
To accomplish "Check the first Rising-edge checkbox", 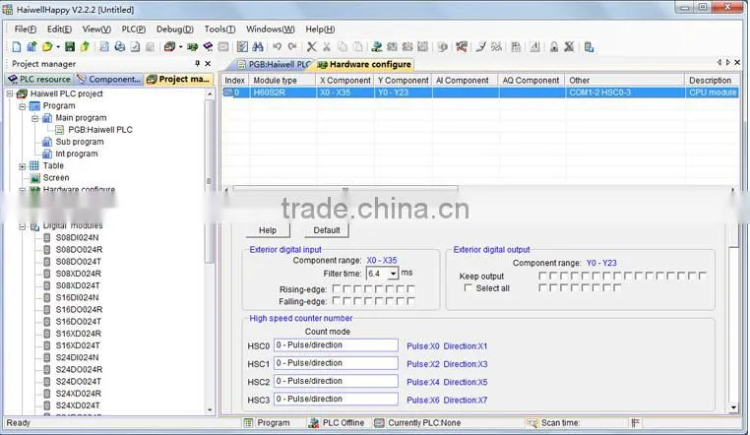I will [x=337, y=288].
